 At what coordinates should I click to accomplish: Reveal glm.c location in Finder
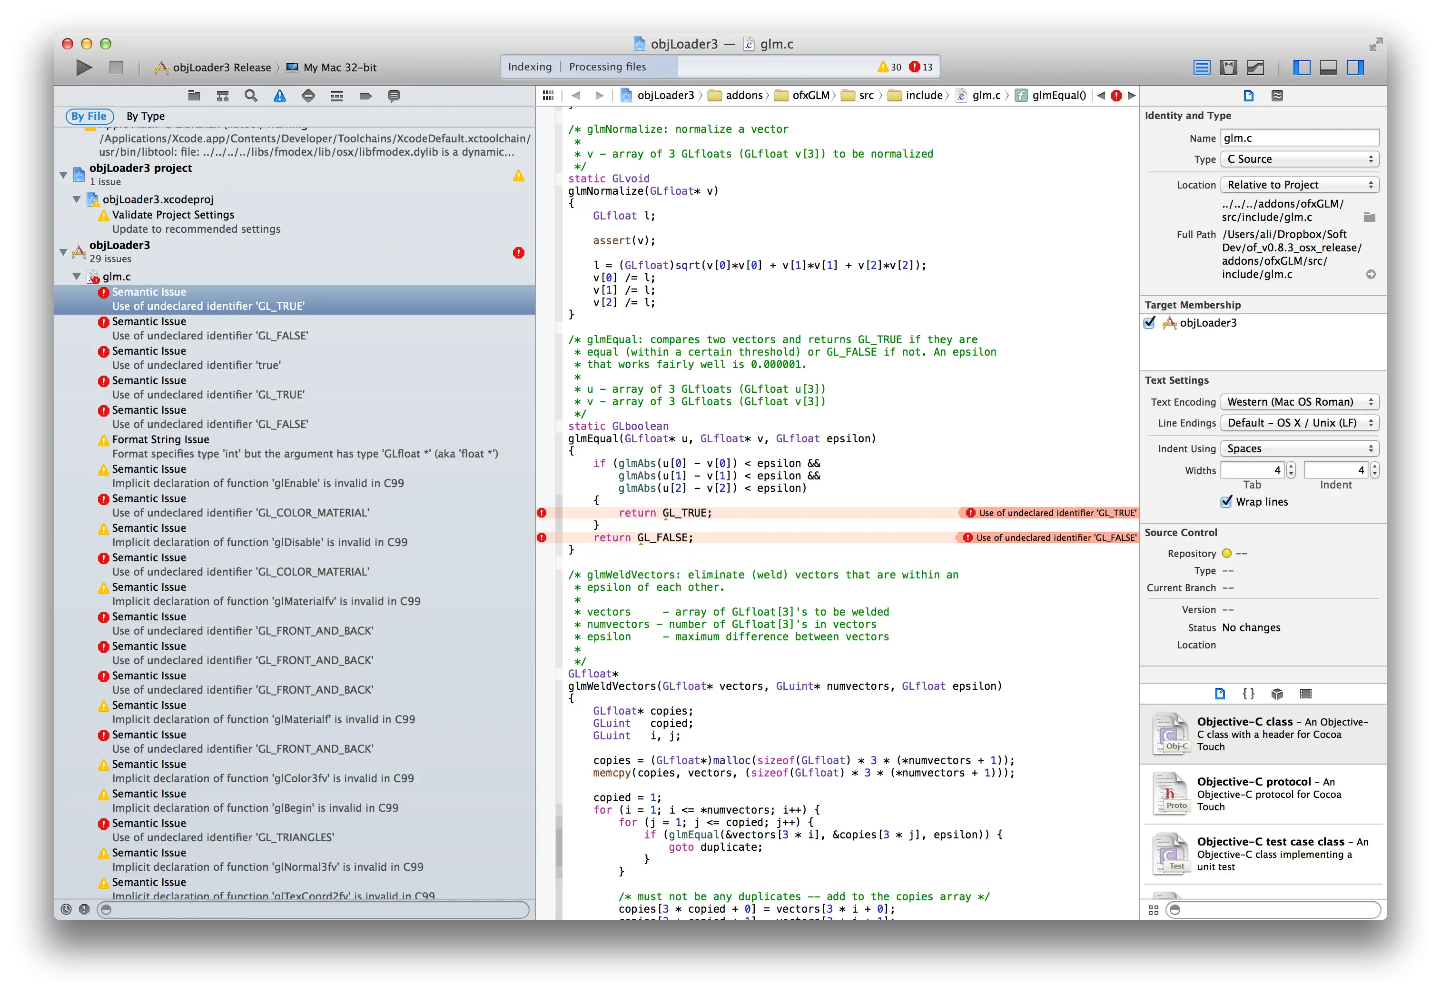[x=1371, y=274]
